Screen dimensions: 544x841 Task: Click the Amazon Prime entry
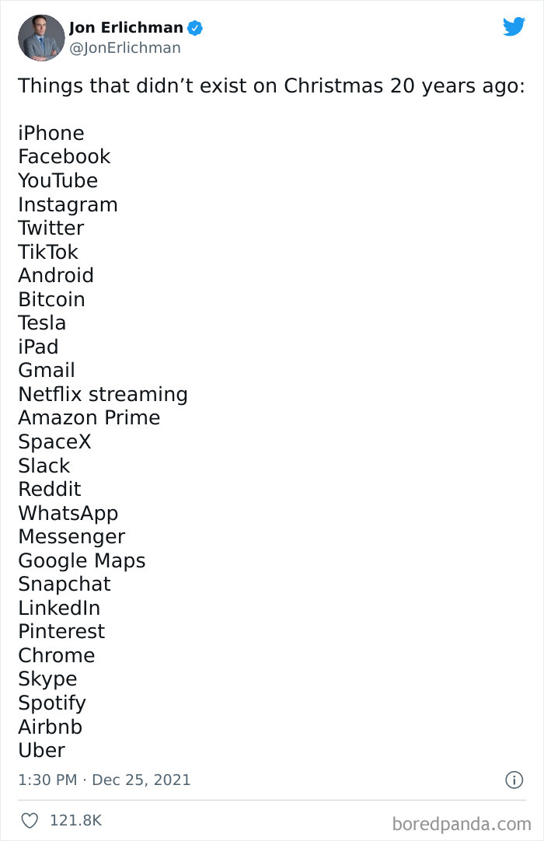tap(89, 417)
